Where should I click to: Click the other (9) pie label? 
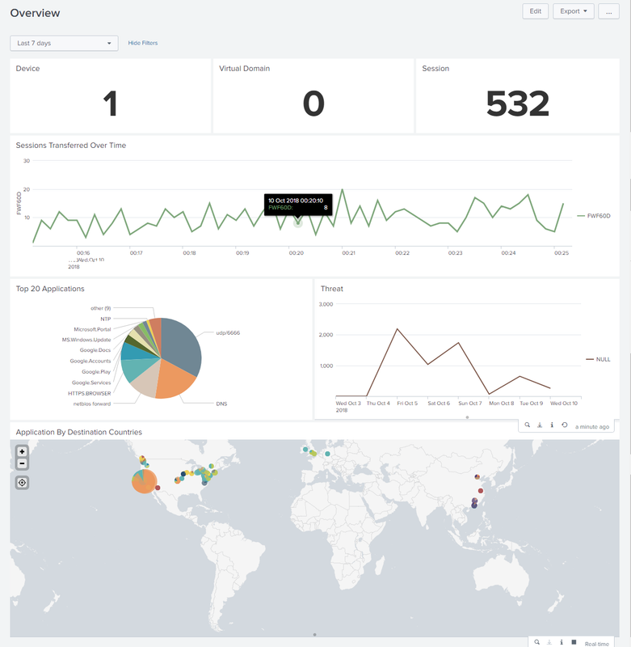100,308
